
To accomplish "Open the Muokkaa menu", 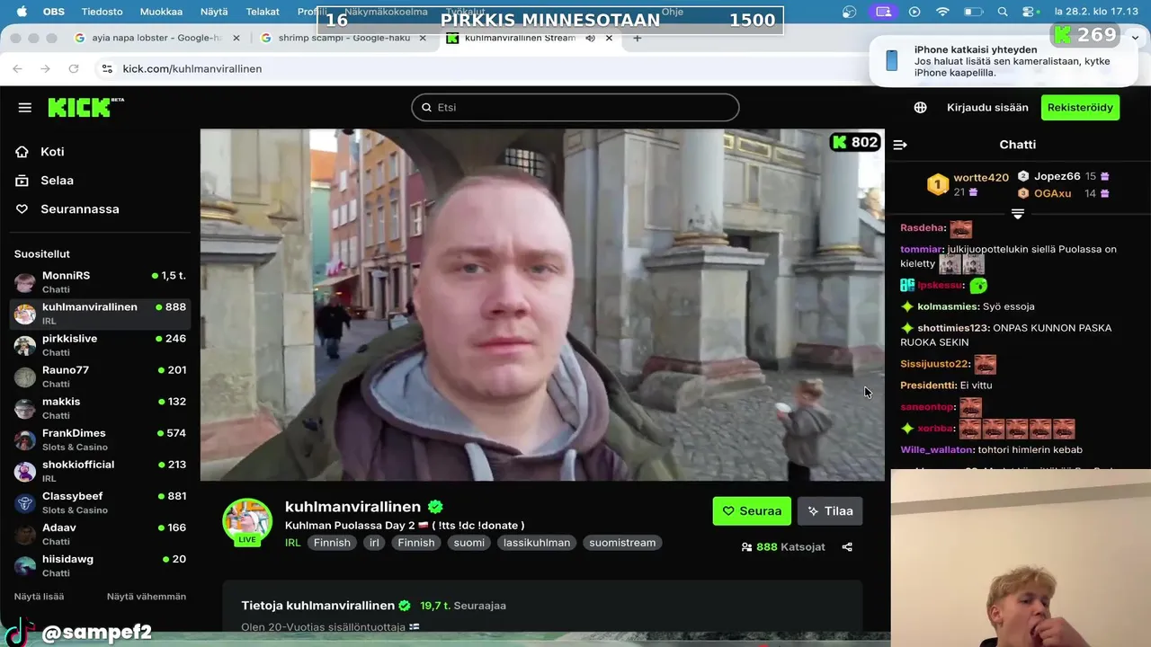I will (x=161, y=12).
